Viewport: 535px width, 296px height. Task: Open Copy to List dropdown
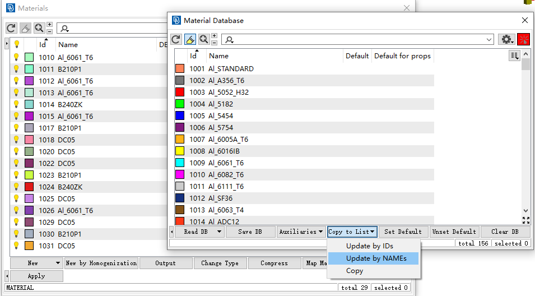352,232
